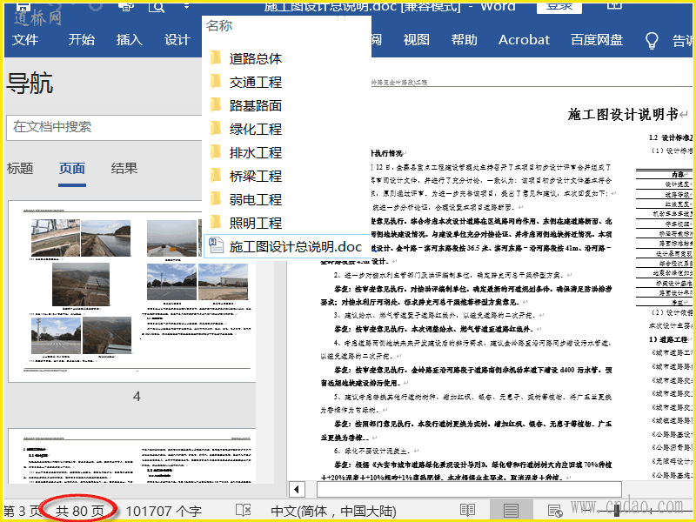This screenshot has width=696, height=522.
Task: Open the 交通工程 folder
Action: point(255,83)
